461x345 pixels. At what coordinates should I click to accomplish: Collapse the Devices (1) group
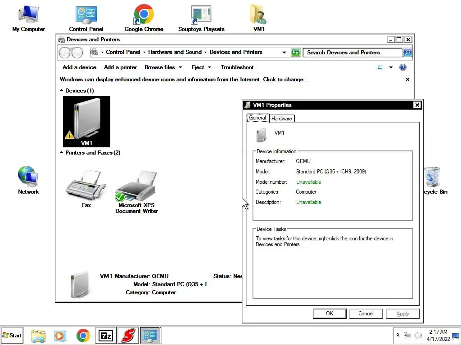tap(61, 91)
